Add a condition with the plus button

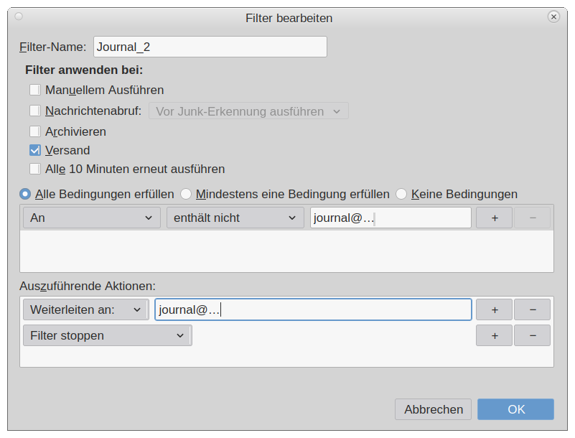495,218
